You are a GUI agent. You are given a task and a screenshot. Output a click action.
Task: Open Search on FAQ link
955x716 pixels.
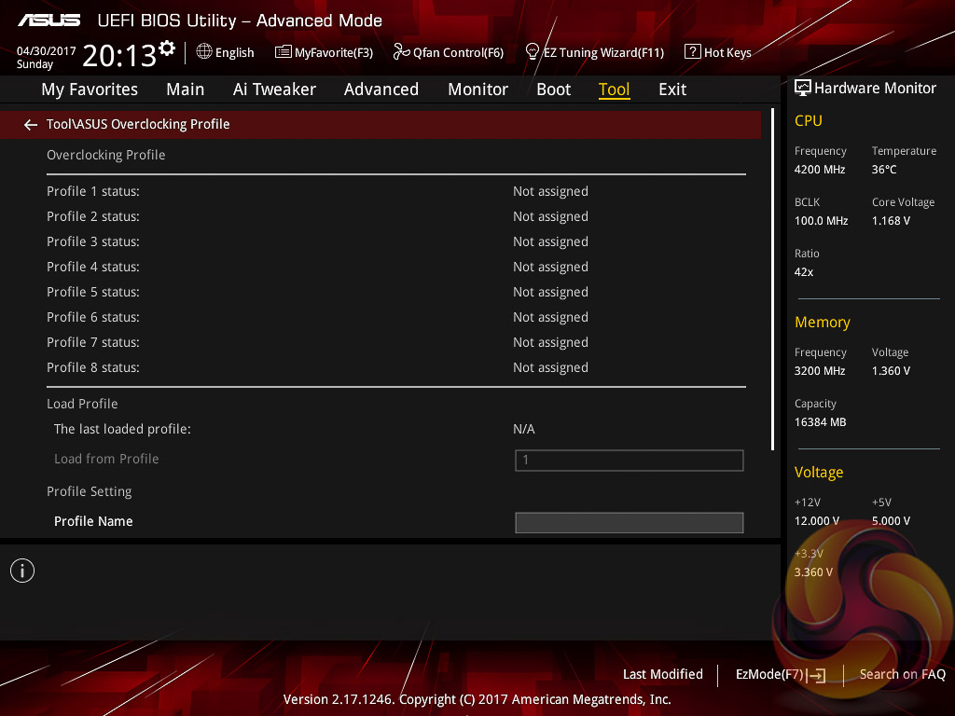coord(903,674)
